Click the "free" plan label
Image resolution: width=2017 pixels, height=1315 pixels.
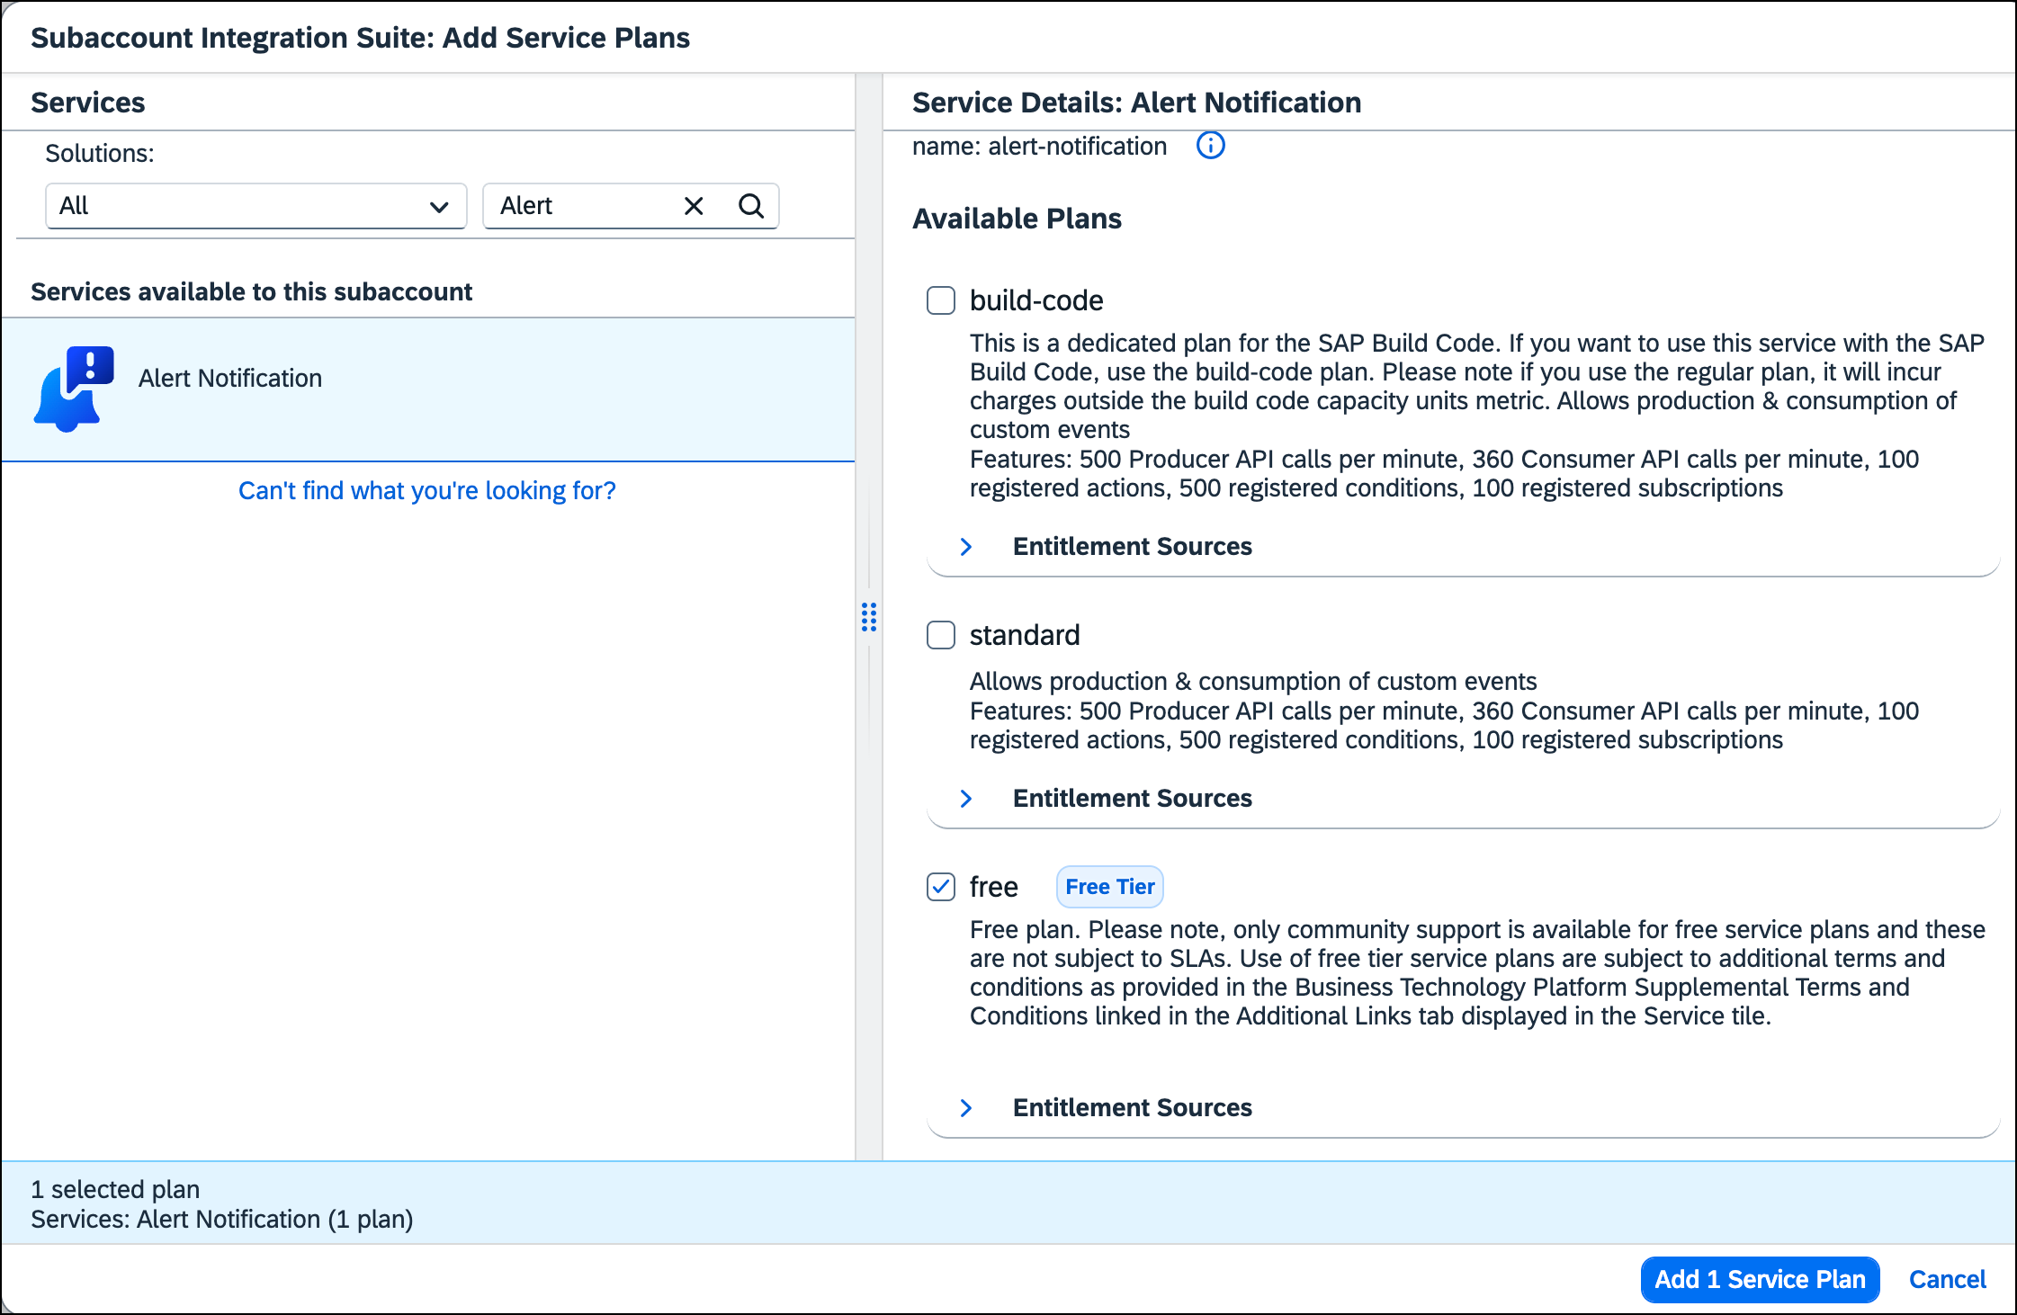[x=994, y=887]
